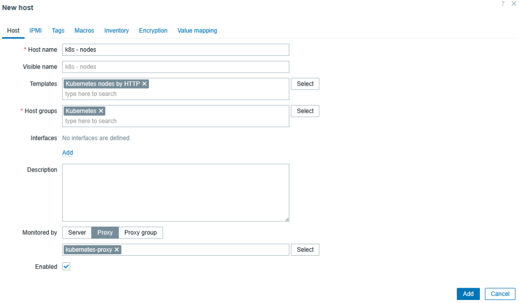The image size is (519, 303).
Task: Open the help question mark icon
Action: coord(503,4)
